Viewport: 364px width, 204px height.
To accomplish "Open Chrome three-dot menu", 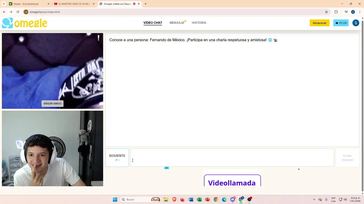I will (360, 12).
